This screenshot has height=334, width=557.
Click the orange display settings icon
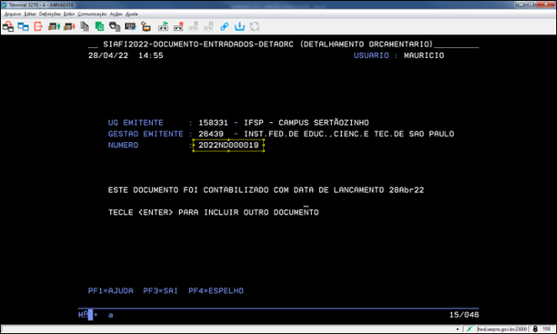145,27
